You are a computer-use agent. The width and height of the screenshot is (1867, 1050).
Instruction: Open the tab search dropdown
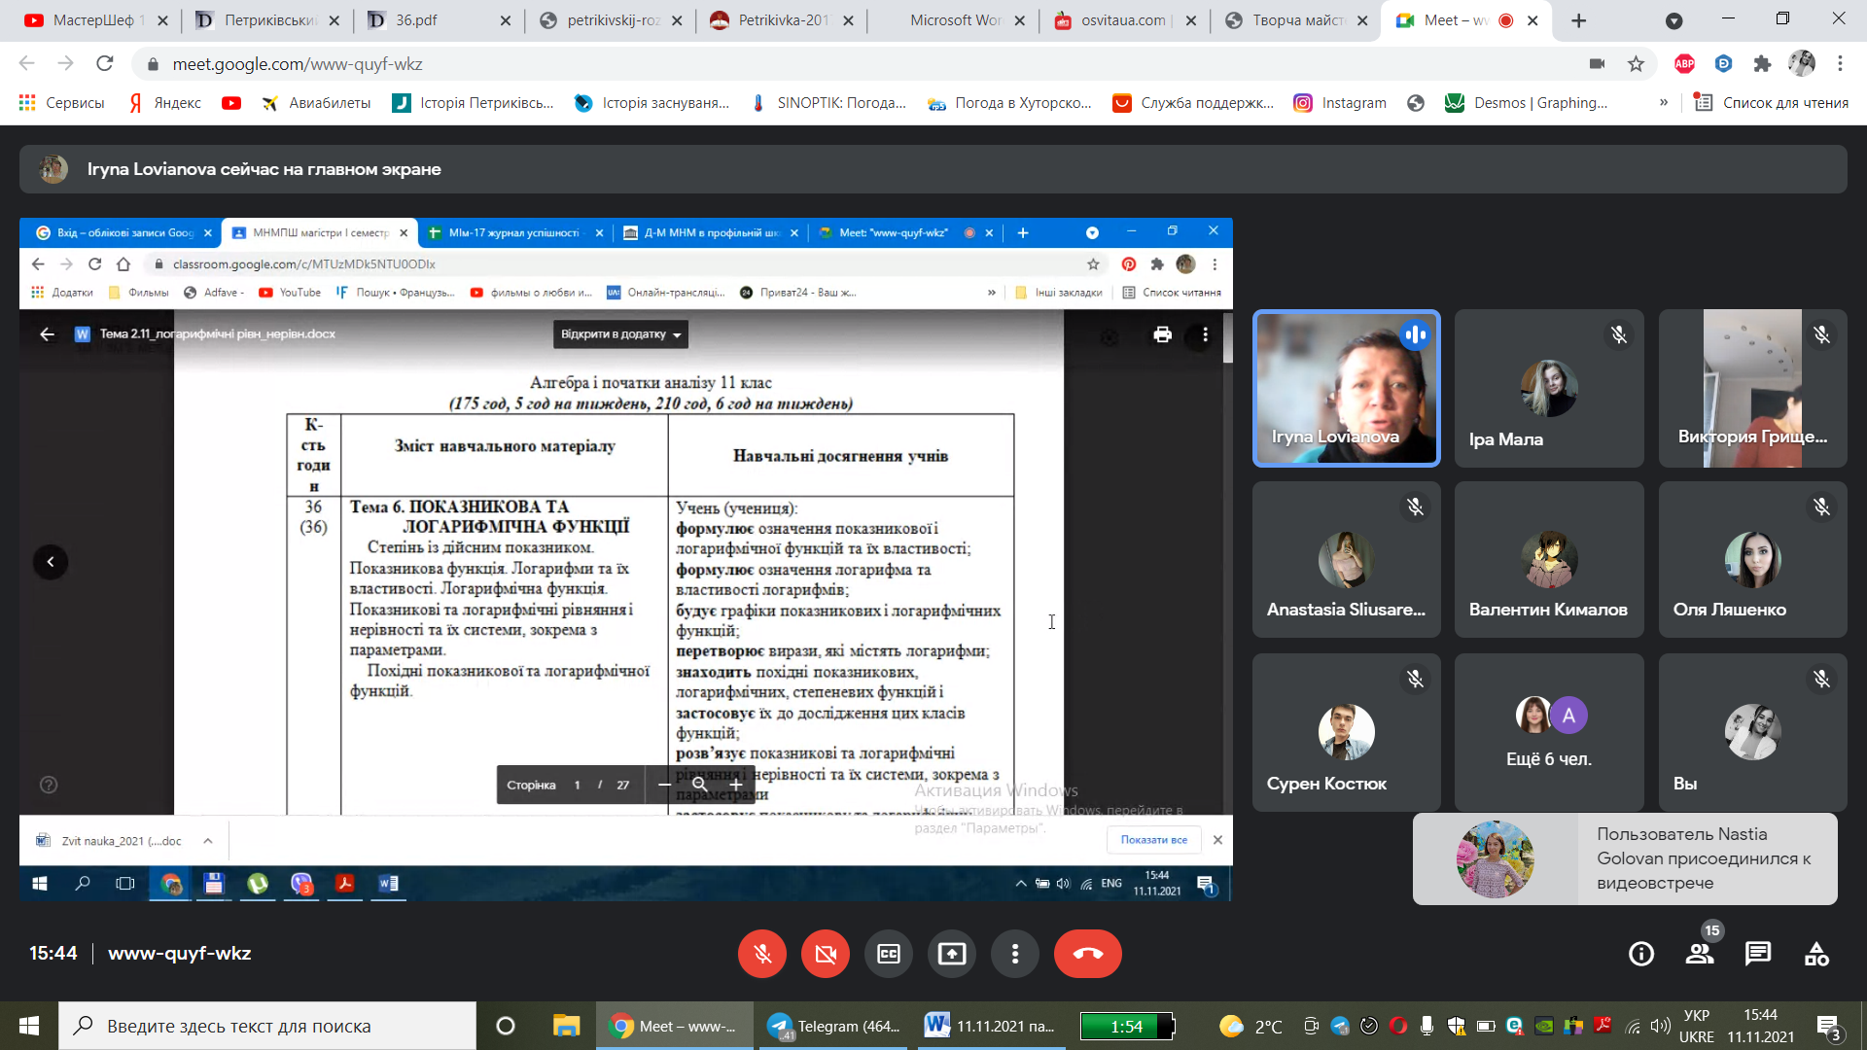(x=1673, y=20)
